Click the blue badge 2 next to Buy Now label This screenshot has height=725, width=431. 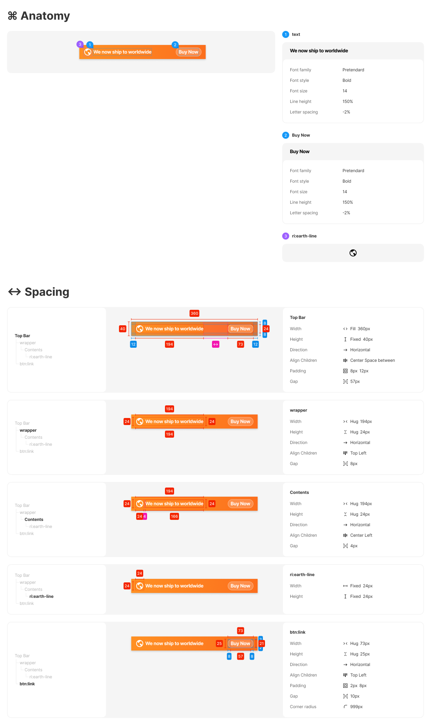pos(286,135)
